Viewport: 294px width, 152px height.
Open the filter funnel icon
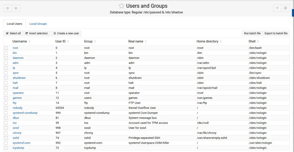(x=277, y=8)
